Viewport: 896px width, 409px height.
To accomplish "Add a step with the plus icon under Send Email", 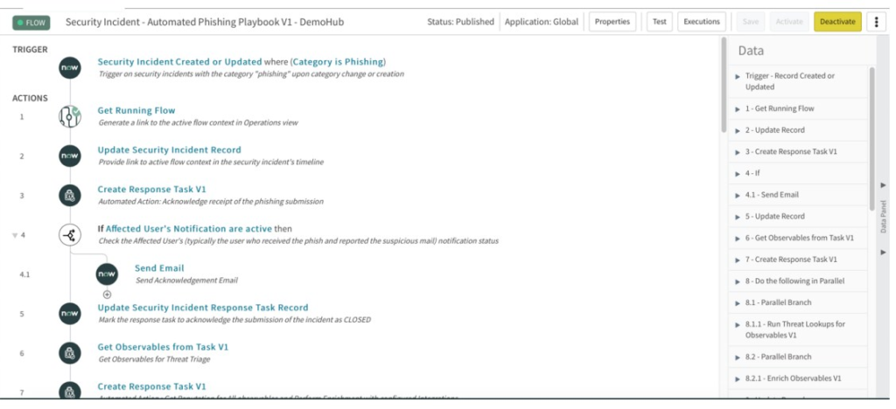I will [x=107, y=295].
